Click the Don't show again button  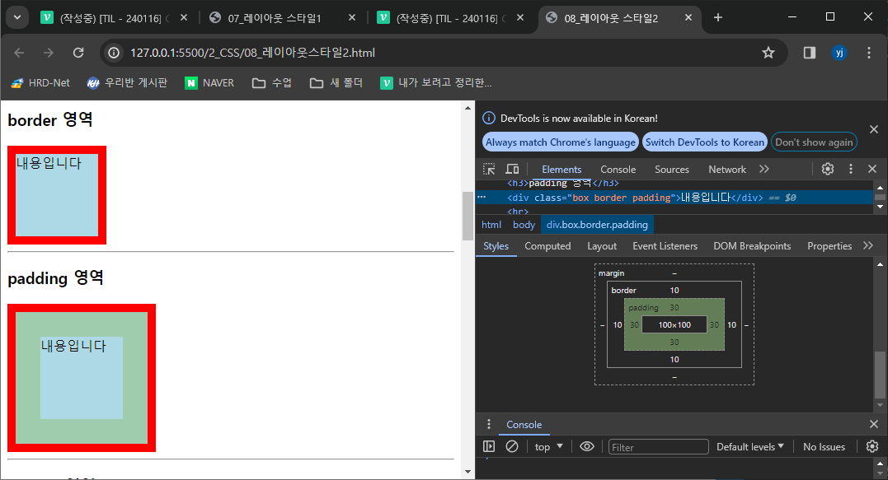pos(814,142)
